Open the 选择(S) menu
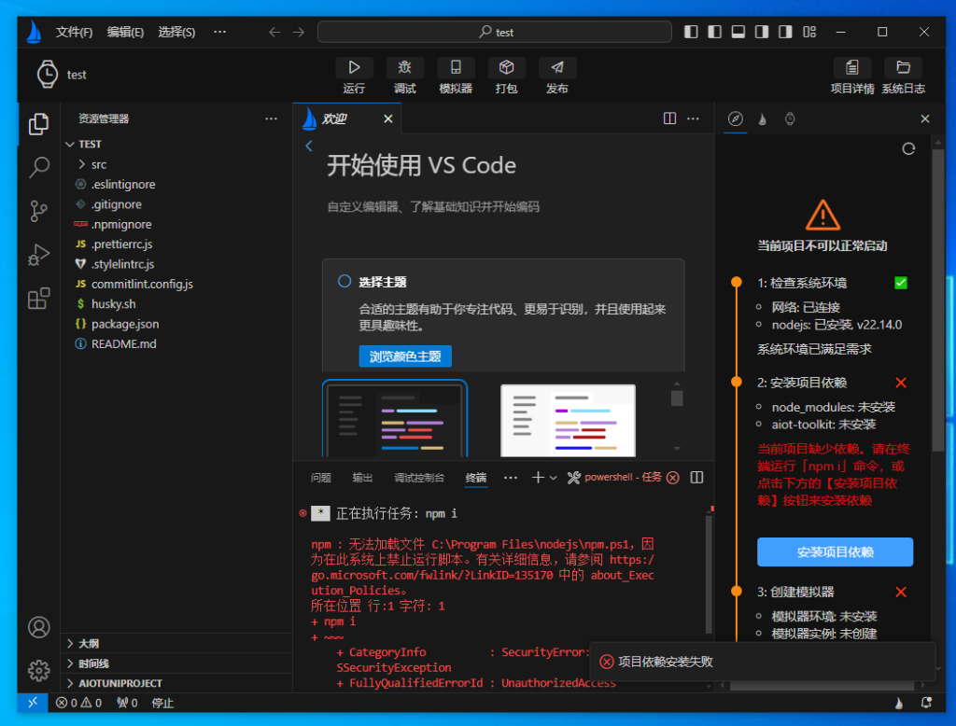Screen dimensions: 956x726 [176, 33]
